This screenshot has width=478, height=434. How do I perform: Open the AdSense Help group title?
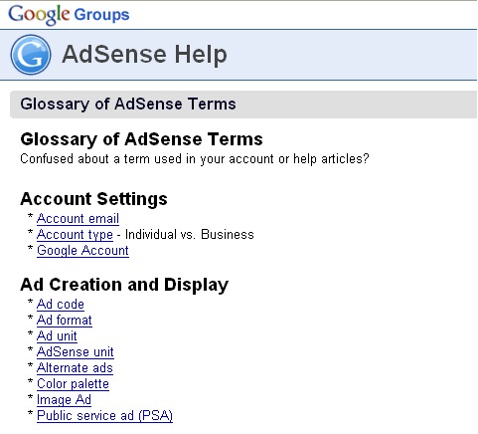tap(144, 54)
